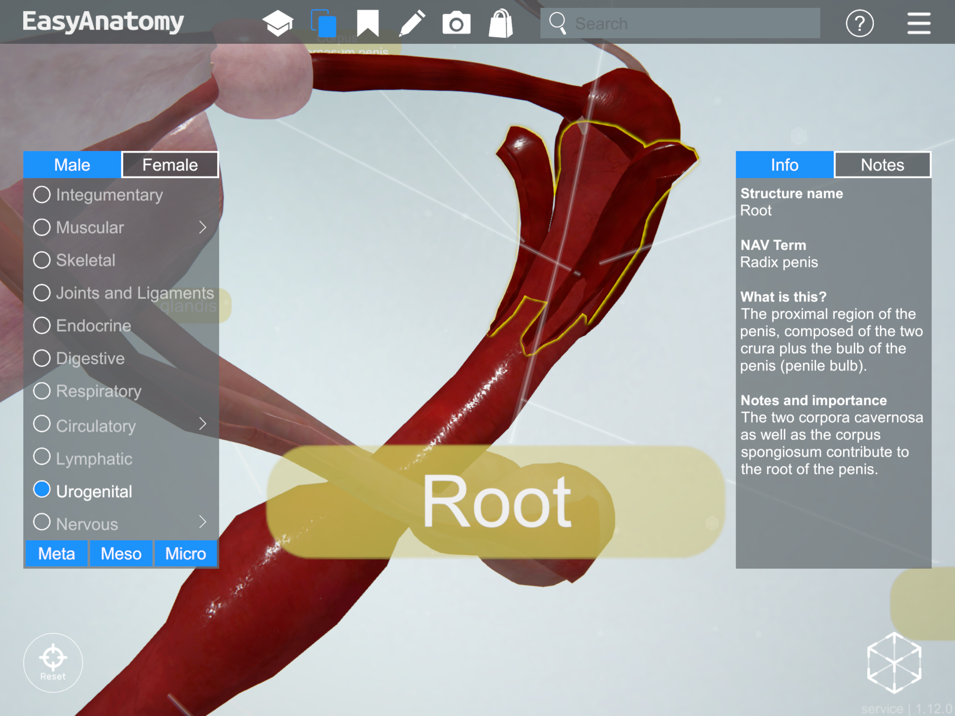Switch to the Notes tab
955x716 pixels.
point(883,165)
